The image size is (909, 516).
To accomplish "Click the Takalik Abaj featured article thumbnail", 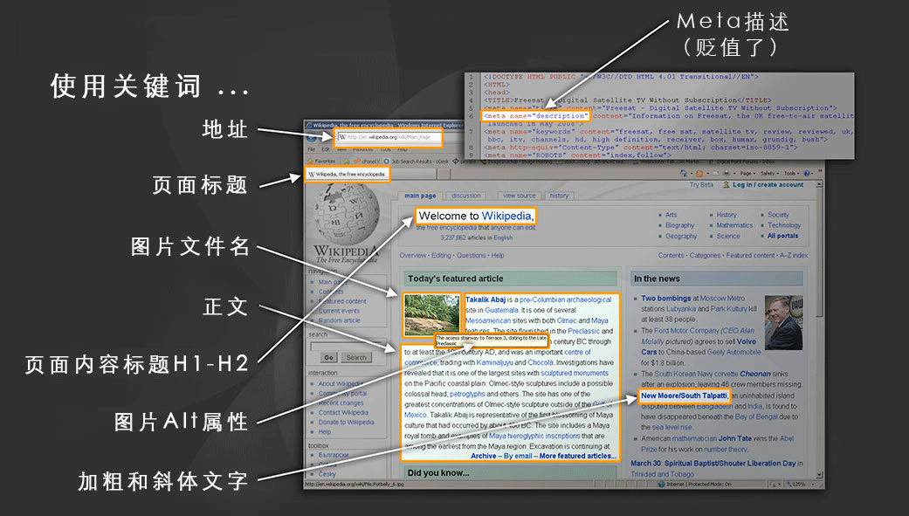I will pyautogui.click(x=431, y=315).
